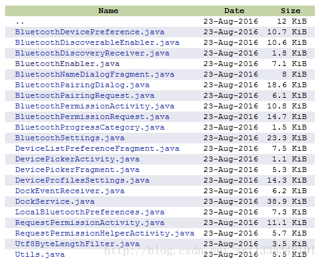Open DeviceListPreferenceFragment.java
323x263 pixels.
(97, 148)
